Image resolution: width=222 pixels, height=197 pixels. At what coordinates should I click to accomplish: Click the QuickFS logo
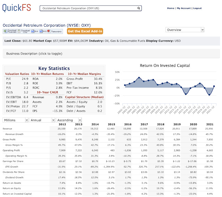17,8
